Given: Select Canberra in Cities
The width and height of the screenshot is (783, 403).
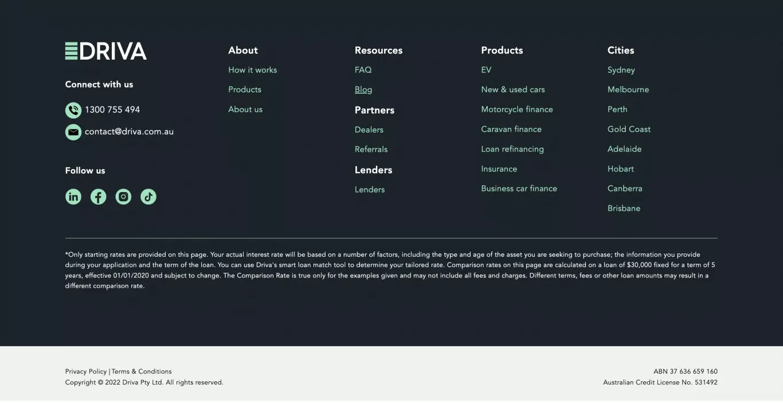Looking at the screenshot, I should pyautogui.click(x=625, y=189).
